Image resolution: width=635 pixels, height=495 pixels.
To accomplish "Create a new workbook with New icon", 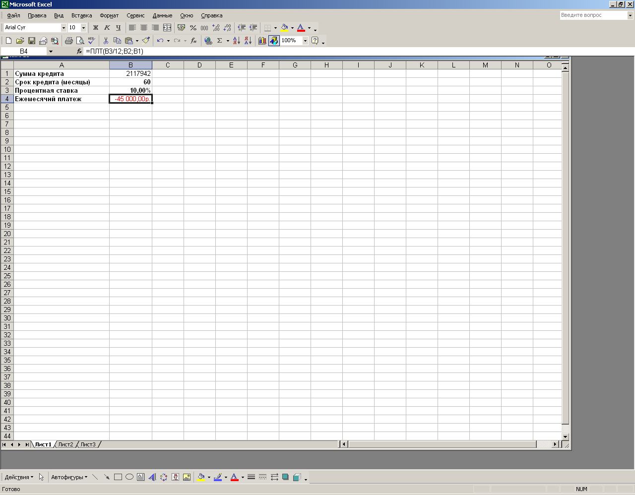I will pyautogui.click(x=8, y=41).
